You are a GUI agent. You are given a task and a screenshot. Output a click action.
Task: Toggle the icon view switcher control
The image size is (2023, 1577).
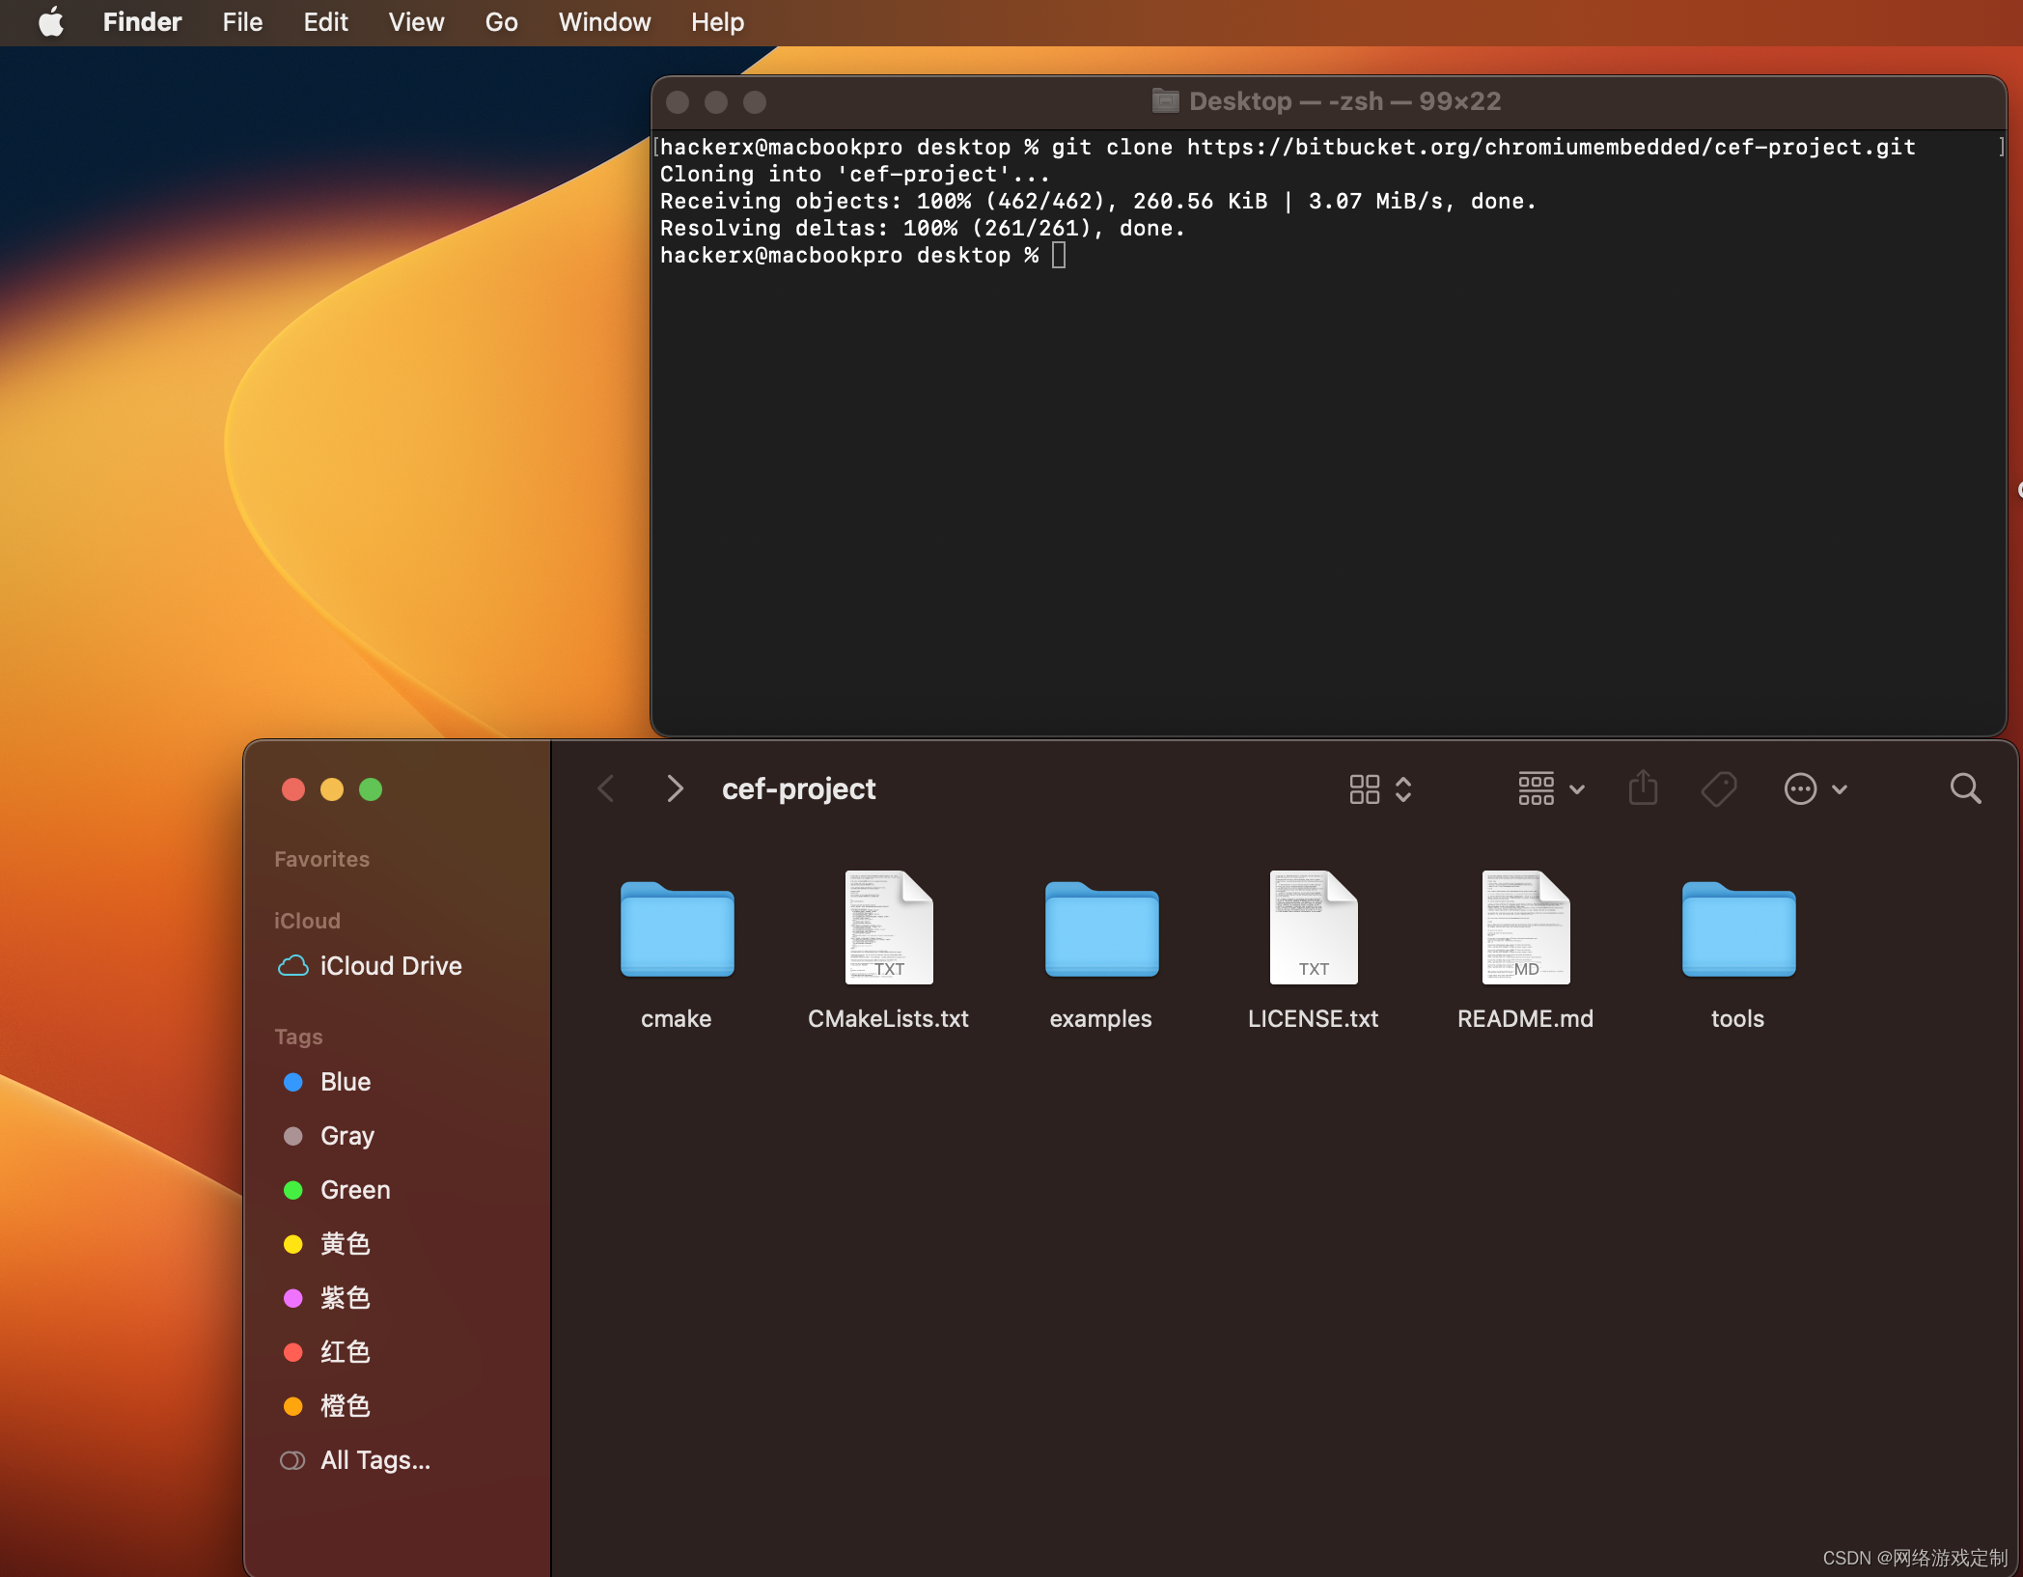point(1380,789)
